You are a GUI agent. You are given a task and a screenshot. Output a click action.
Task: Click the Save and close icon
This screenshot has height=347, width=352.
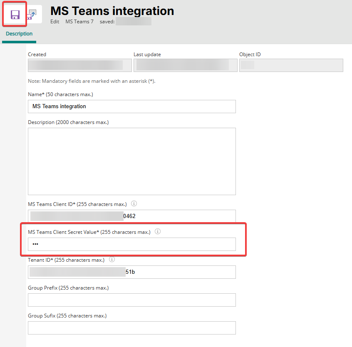(32, 15)
